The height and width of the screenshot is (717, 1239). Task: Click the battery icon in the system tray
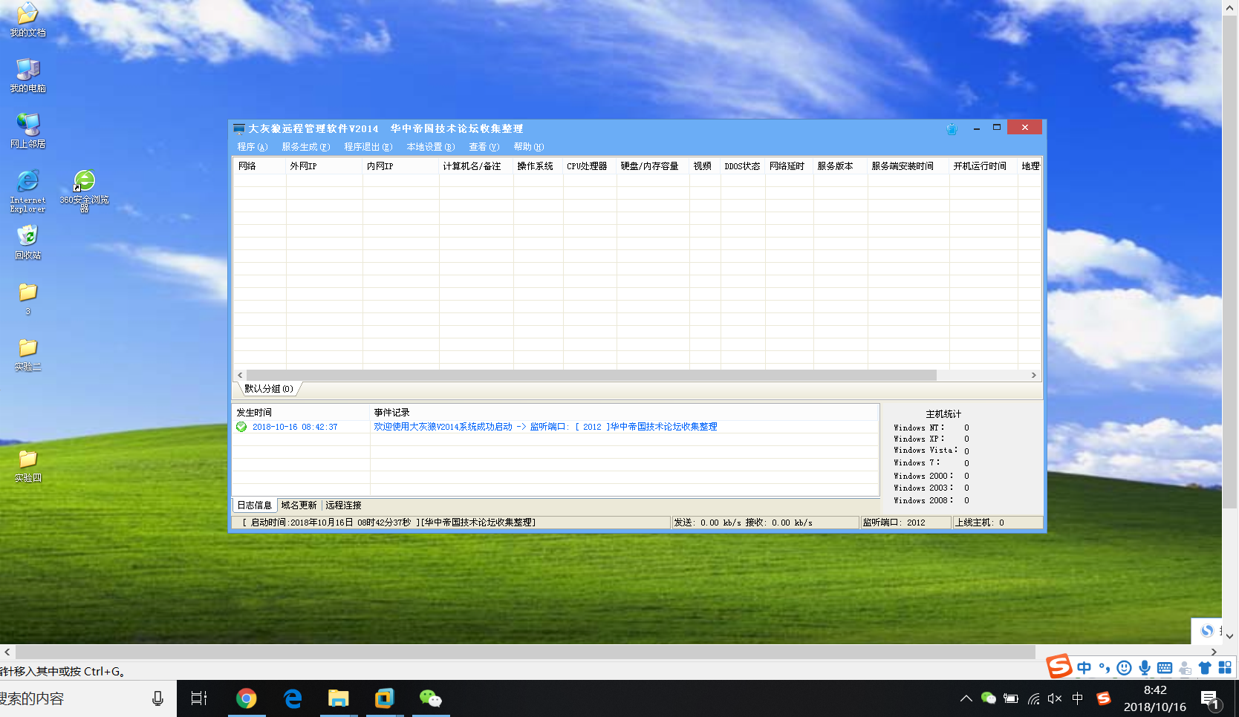click(x=1011, y=698)
